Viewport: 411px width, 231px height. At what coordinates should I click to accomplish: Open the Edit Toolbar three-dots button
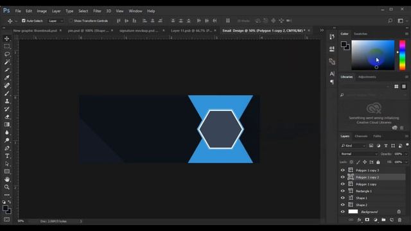tap(7, 195)
